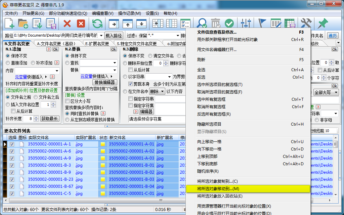Open the 文件(F) menu
This screenshot has width=344, height=215.
(11, 13)
